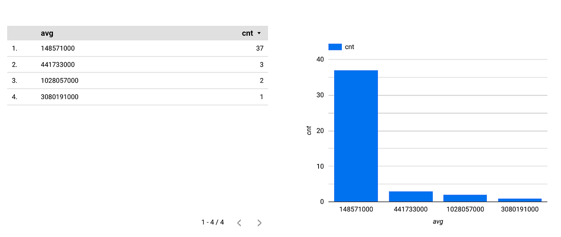The width and height of the screenshot is (561, 237).
Task: Click the tallest bar for avg 148571000
Action: tap(356, 136)
